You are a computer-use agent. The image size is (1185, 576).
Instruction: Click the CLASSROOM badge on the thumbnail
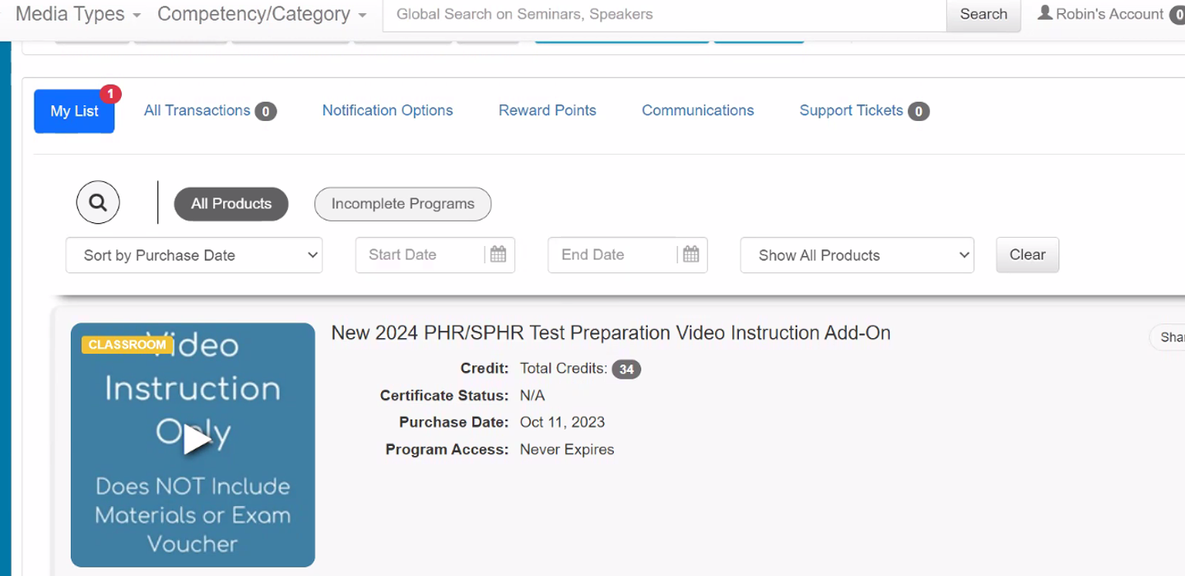[127, 345]
